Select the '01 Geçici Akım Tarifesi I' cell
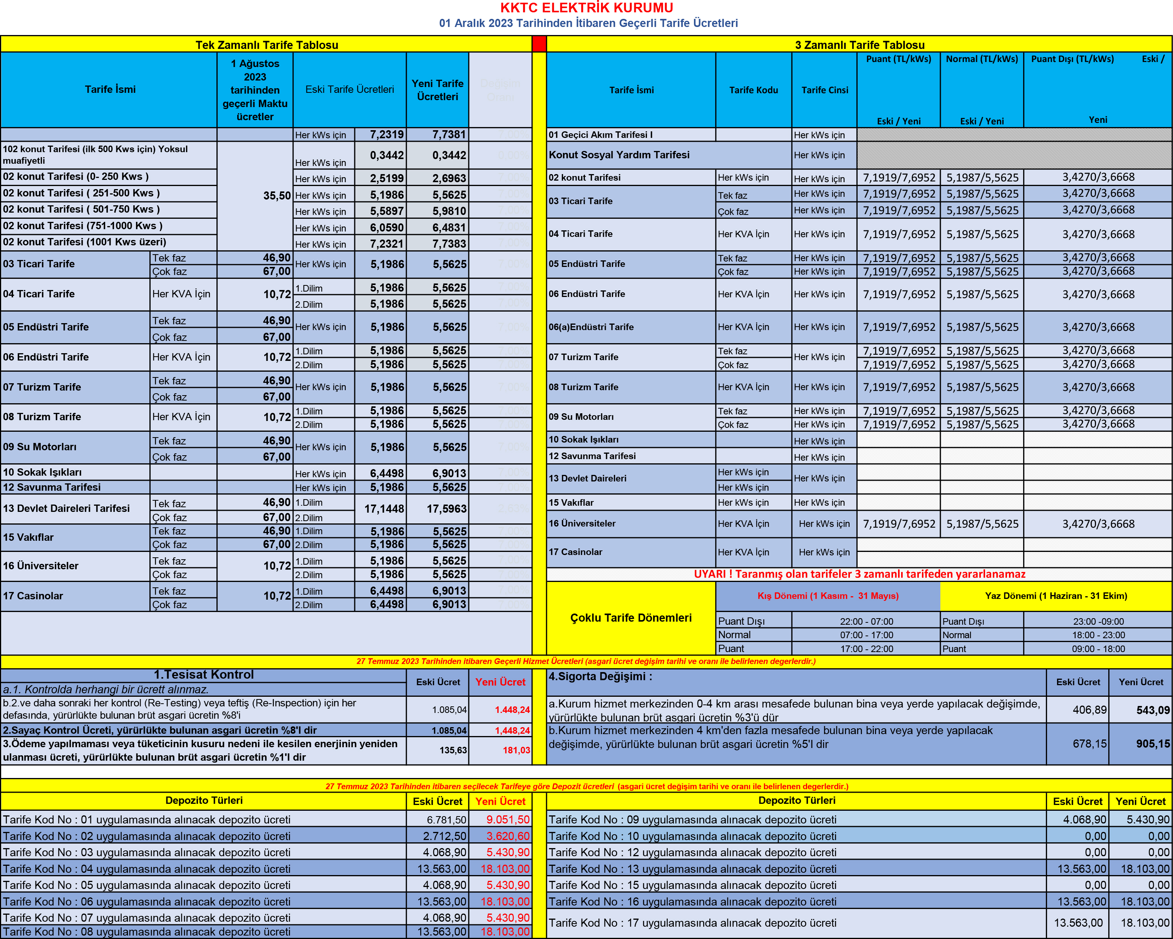The image size is (1173, 939). (631, 134)
